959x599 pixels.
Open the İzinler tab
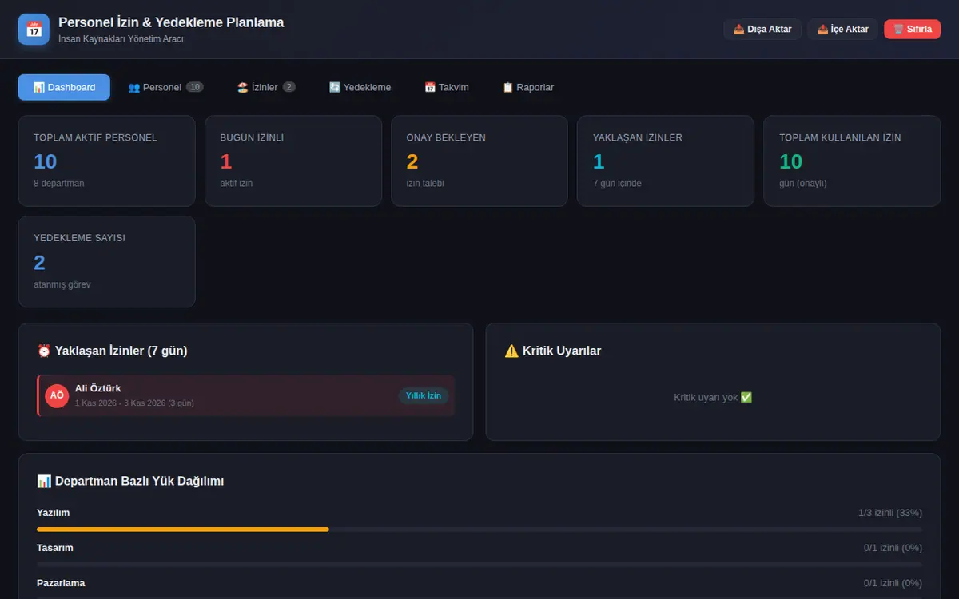pyautogui.click(x=266, y=87)
